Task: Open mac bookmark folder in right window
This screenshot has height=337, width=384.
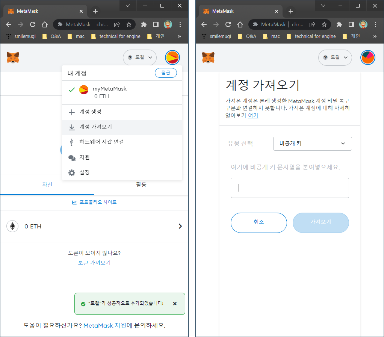Action: click(x=271, y=36)
